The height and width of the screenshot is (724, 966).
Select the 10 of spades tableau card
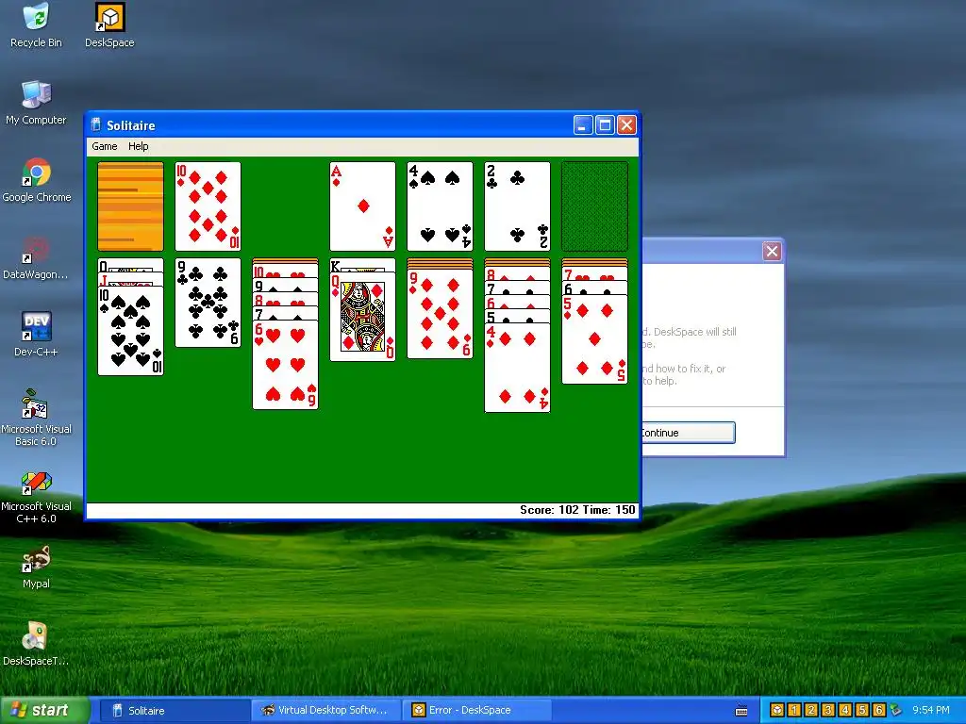[130, 331]
